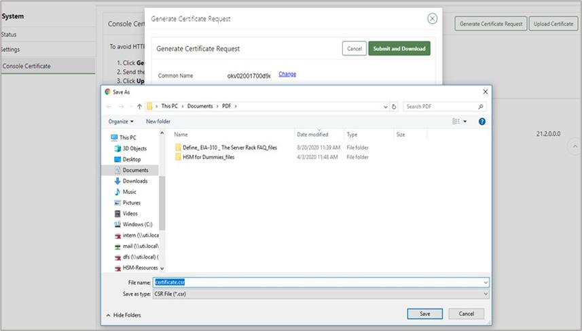Refresh the folder listing
582x331 pixels.
pos(394,107)
